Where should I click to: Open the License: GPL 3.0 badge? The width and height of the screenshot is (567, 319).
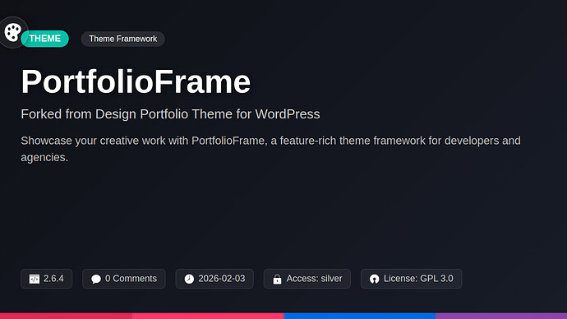(x=411, y=279)
